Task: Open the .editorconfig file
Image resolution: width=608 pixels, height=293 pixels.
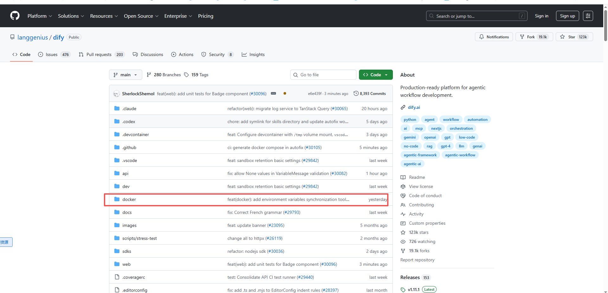Action: pos(135,290)
